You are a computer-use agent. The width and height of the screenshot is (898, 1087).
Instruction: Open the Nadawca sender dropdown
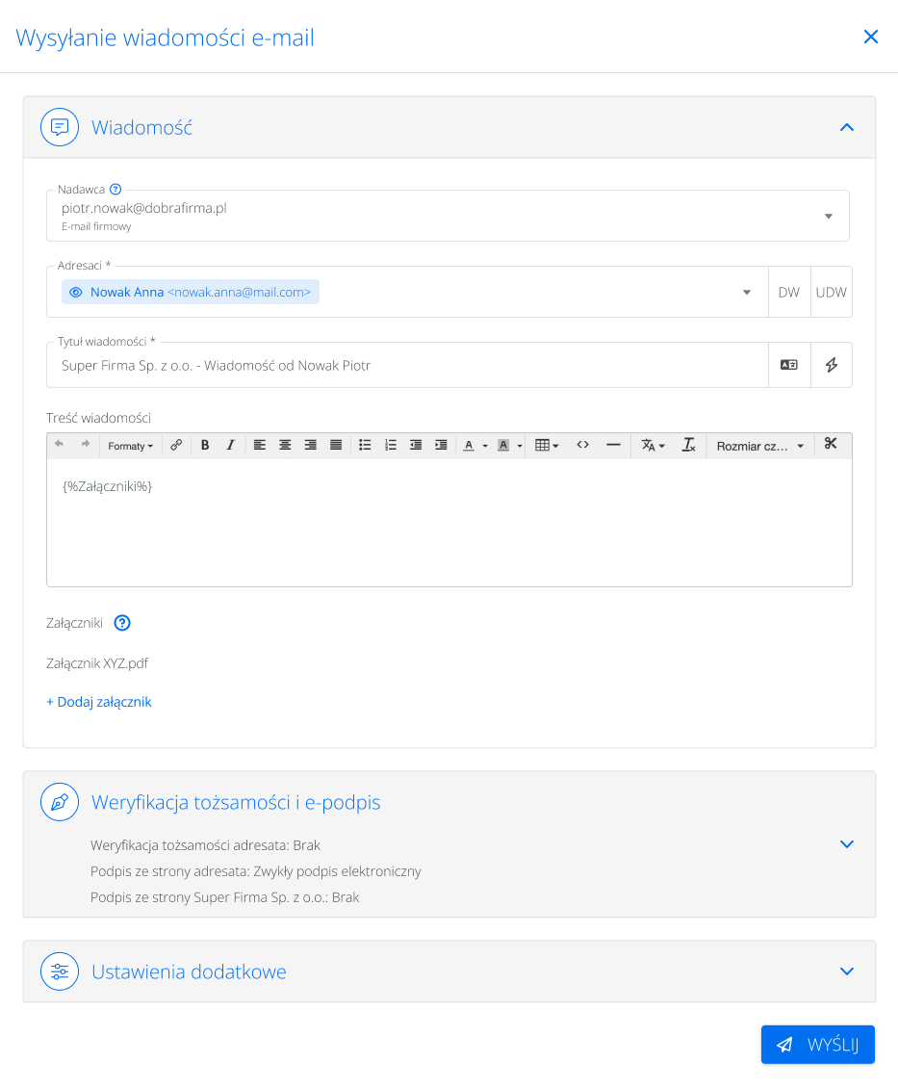[x=829, y=216]
